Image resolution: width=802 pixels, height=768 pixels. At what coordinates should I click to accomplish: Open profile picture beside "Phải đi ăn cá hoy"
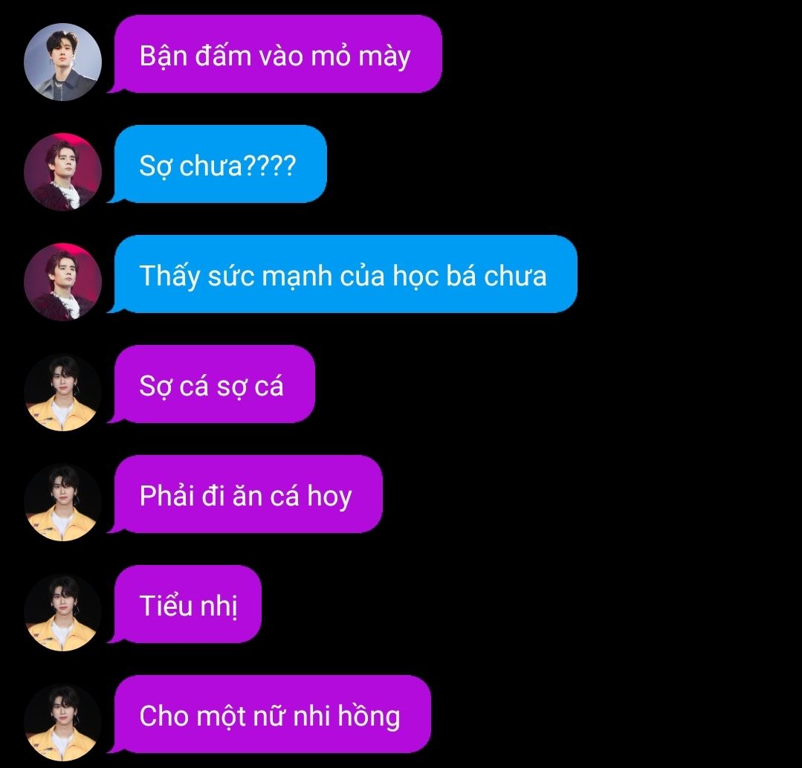(x=62, y=502)
